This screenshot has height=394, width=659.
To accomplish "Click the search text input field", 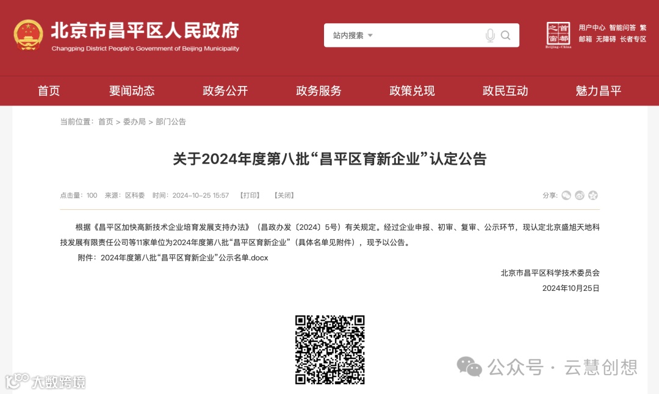I will tap(427, 35).
